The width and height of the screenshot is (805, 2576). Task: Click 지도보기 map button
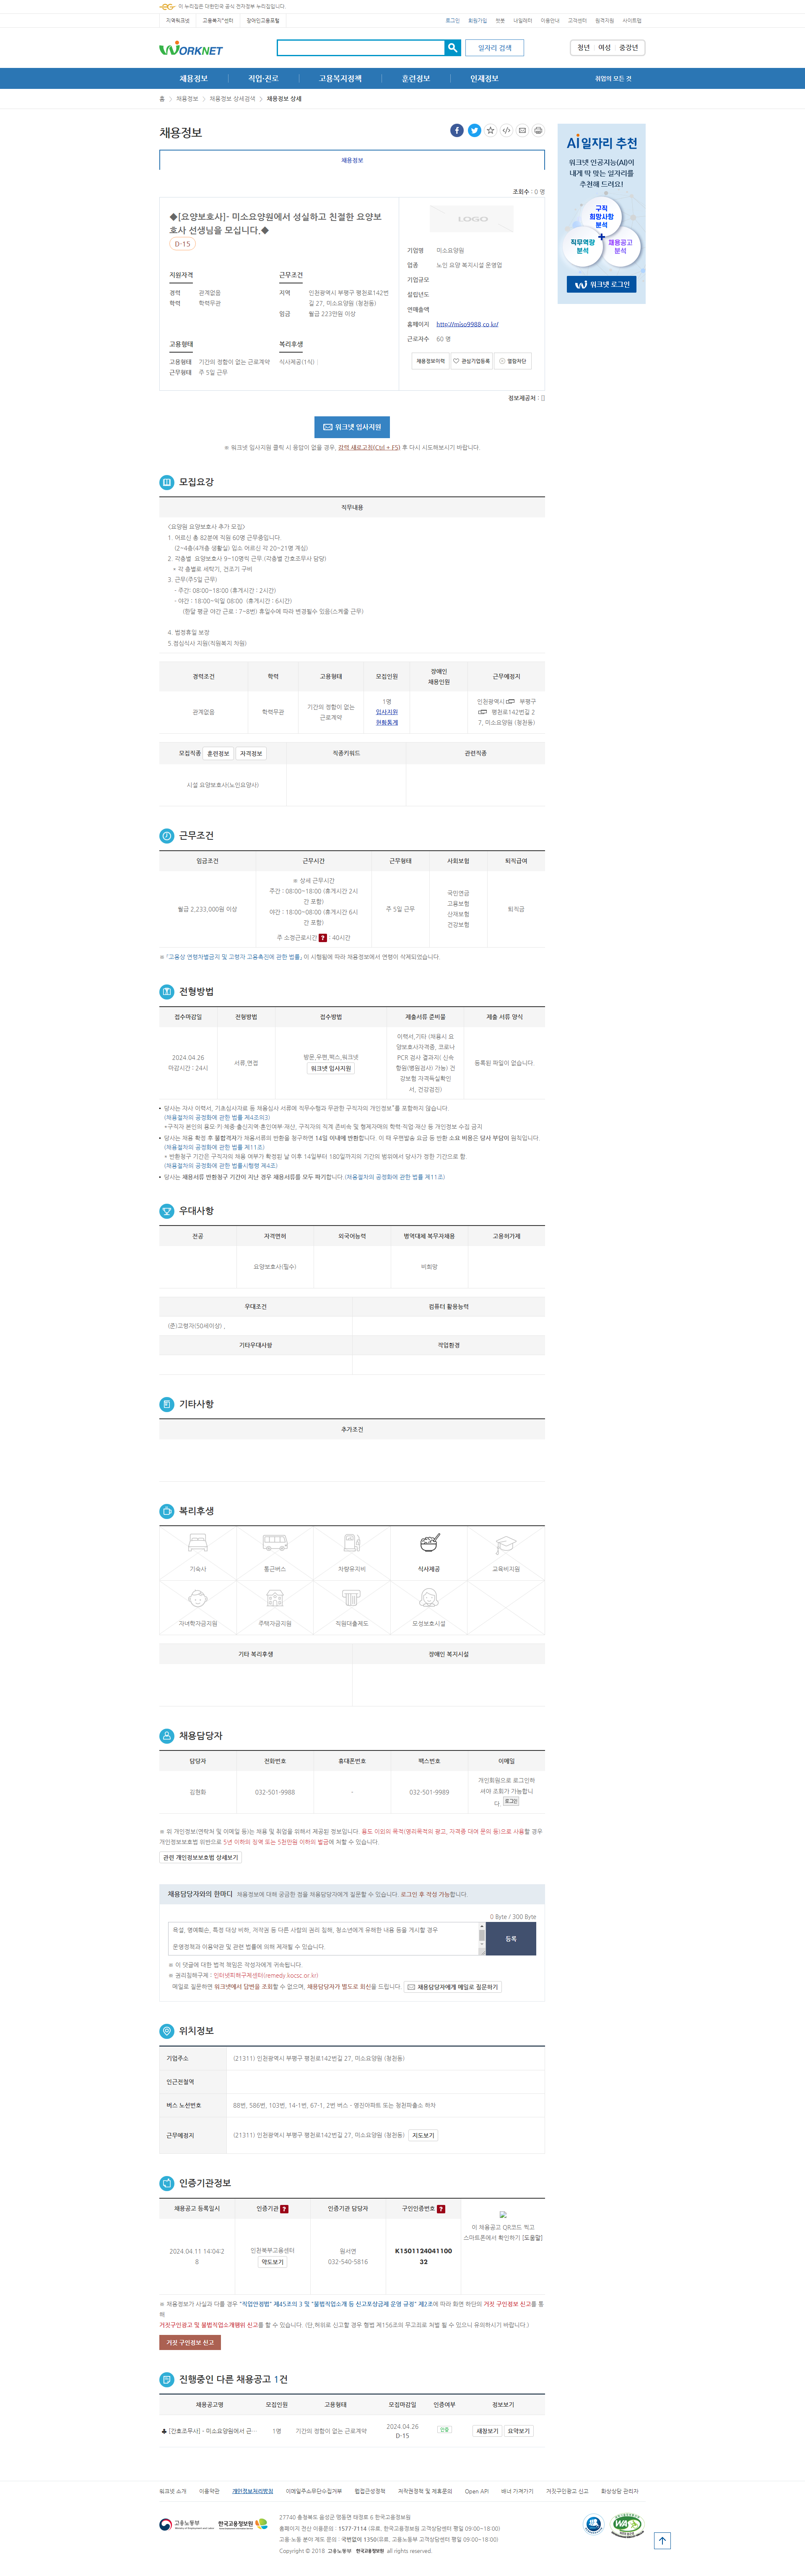coord(423,2135)
